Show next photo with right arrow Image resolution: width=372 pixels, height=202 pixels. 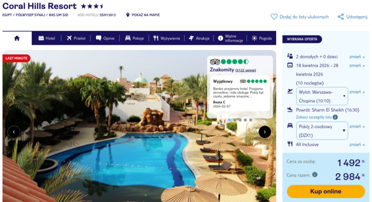click(265, 132)
